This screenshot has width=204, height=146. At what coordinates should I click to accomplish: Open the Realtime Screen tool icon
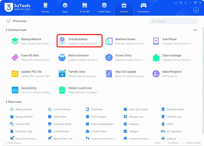coord(109,41)
